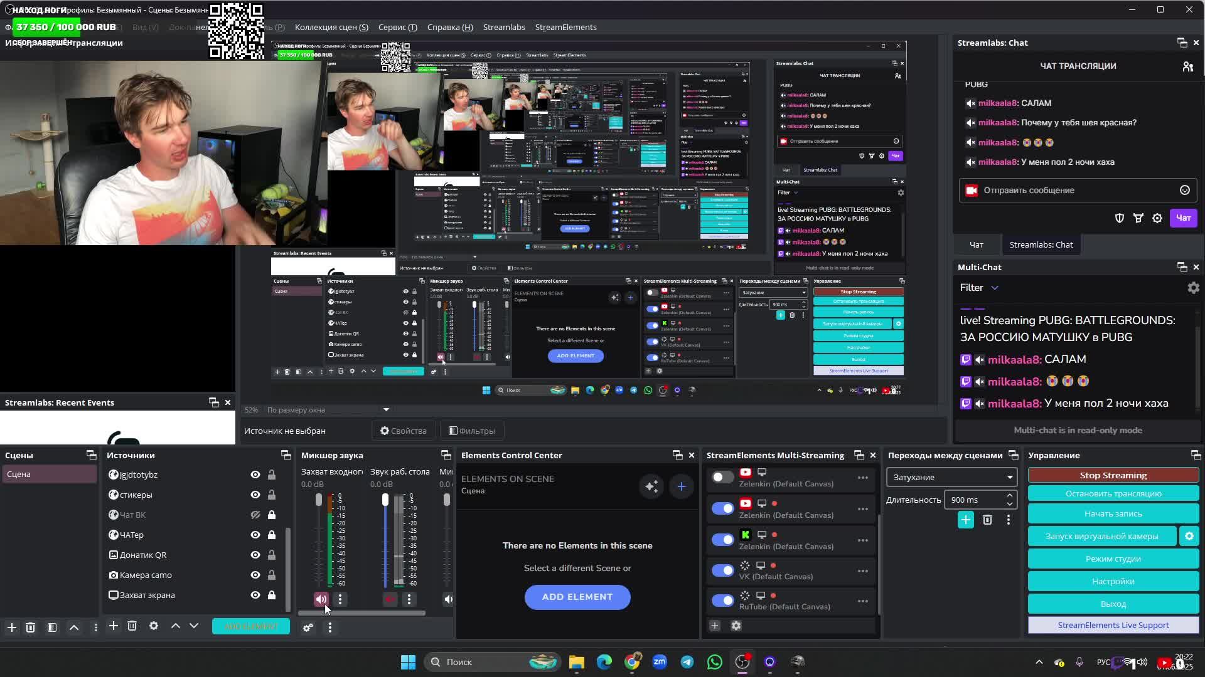Viewport: 1205px width, 677px height.
Task: Switch to the Чат dock tab
Action: pos(977,244)
